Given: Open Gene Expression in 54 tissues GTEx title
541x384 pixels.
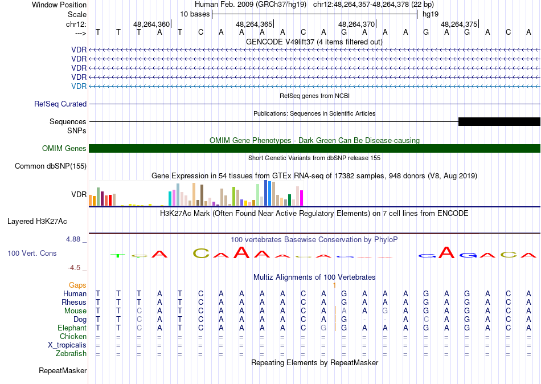Looking at the screenshot, I should 314,176.
